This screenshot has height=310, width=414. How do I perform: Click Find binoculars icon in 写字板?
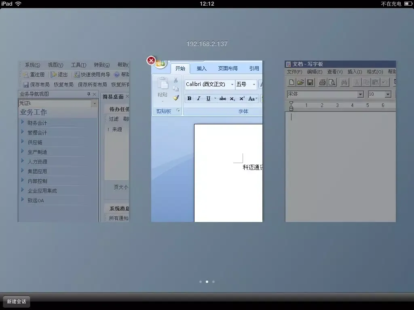coord(344,82)
